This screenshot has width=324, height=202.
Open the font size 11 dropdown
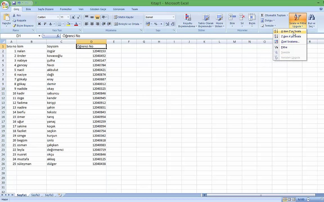[68, 17]
